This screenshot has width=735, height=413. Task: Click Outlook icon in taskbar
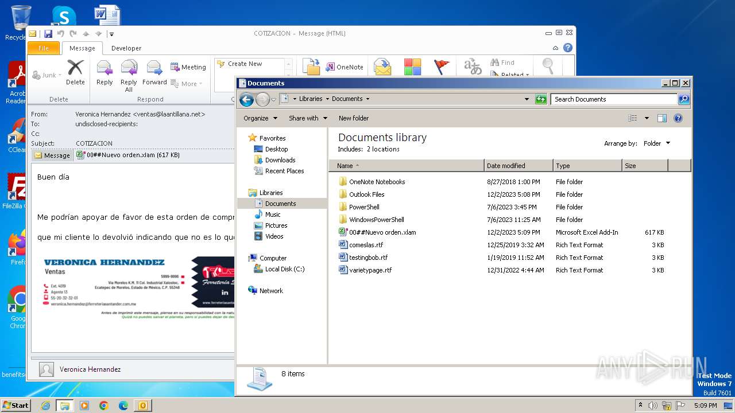(x=142, y=406)
